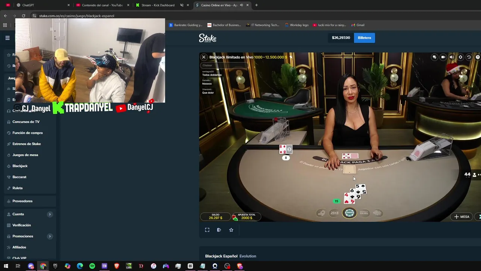
Task: Toggle the video camera icon
Action: [x=443, y=57]
